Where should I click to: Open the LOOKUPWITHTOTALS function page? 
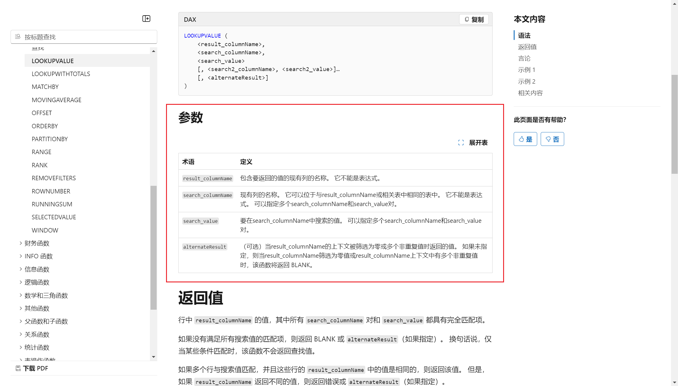click(61, 74)
